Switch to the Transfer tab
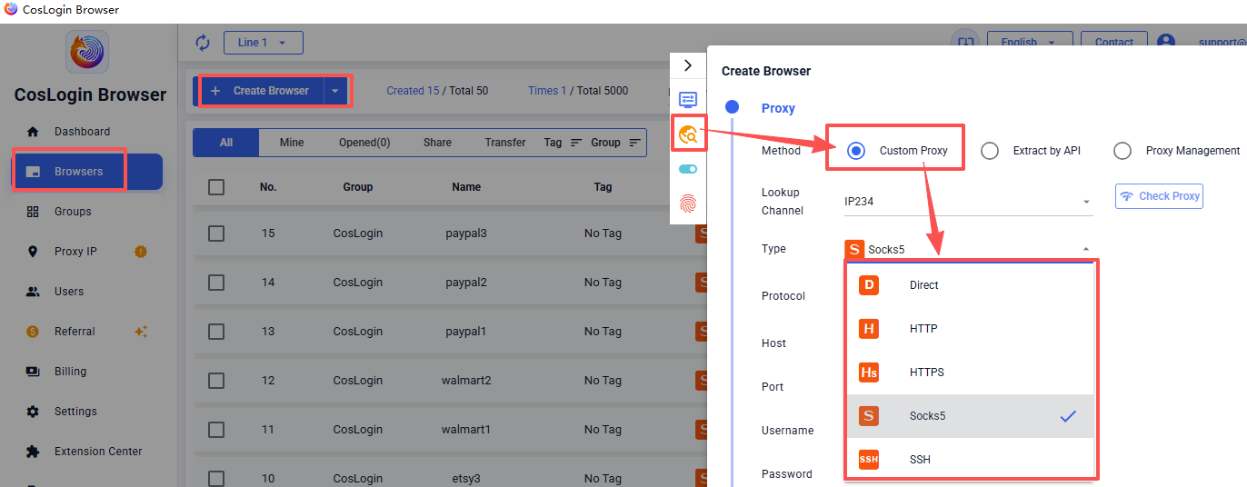This screenshot has width=1247, height=487. click(x=505, y=143)
